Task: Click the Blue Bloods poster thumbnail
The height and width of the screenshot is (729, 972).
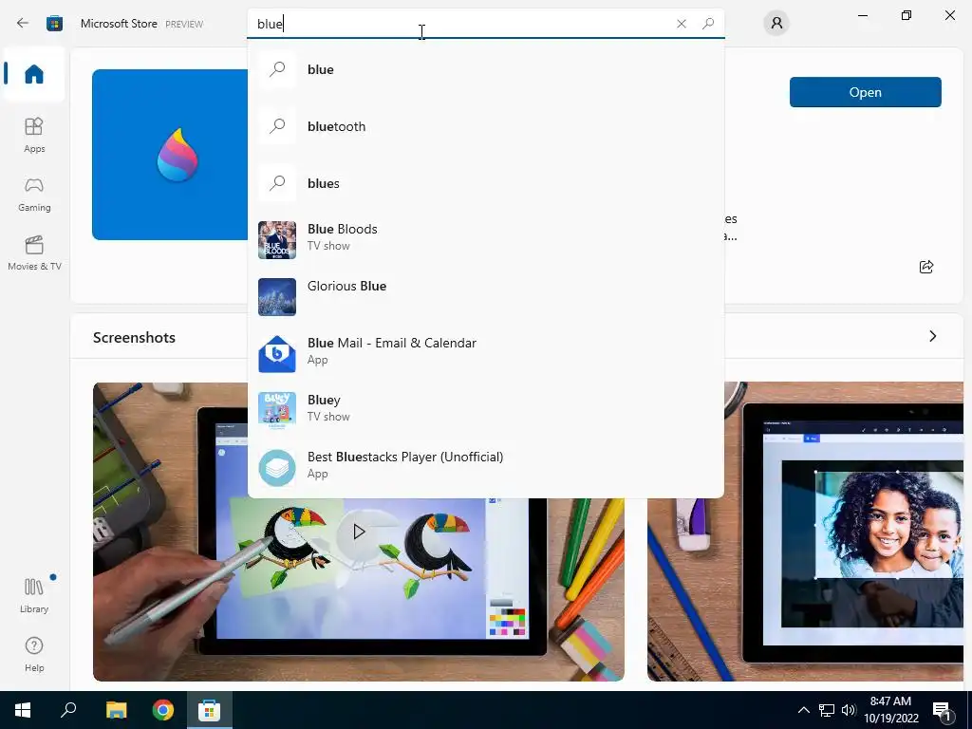Action: coord(277,240)
